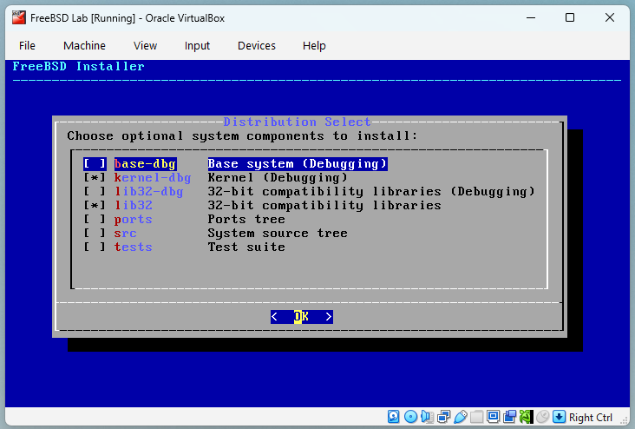Select the lib32-dbg component label
635x429 pixels.
(148, 191)
